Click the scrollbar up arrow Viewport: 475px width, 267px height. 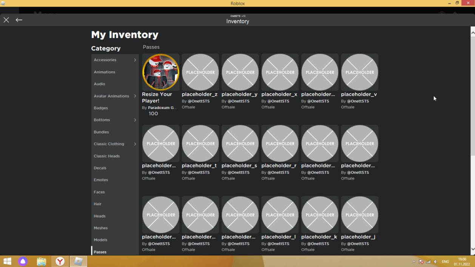tap(473, 33)
